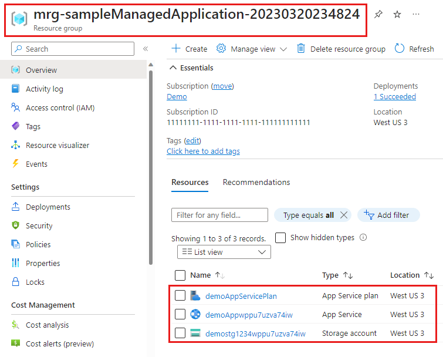Open the List view dropdown
This screenshot has width=443, height=357.
[224, 252]
